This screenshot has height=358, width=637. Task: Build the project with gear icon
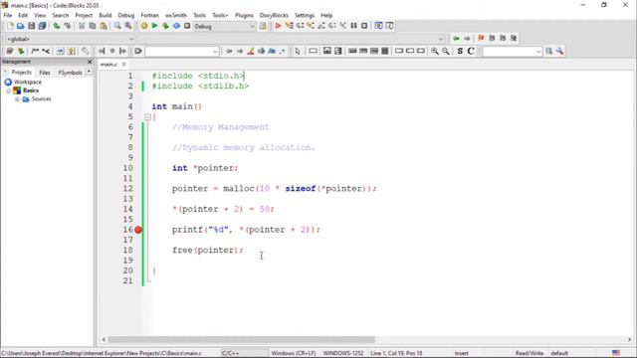tap(144, 26)
